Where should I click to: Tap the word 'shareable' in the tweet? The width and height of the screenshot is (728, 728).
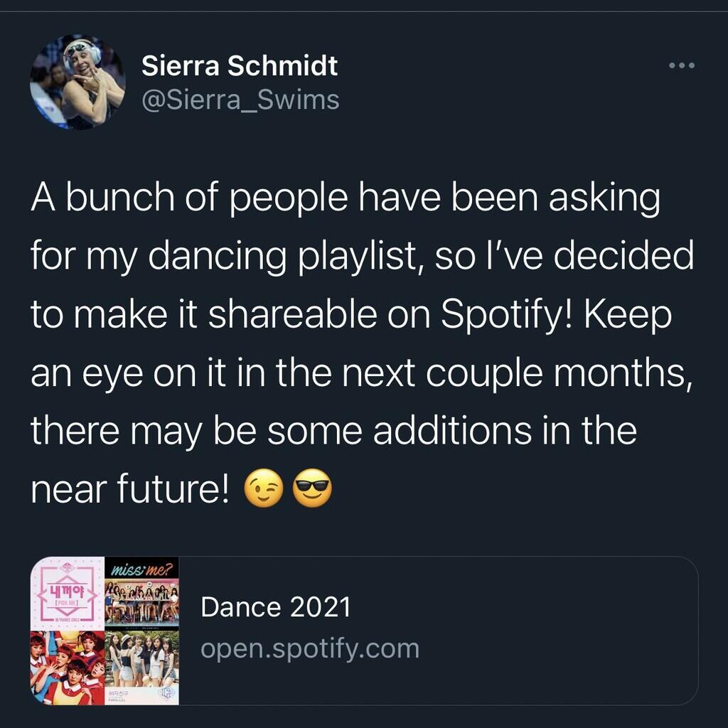coord(292,314)
